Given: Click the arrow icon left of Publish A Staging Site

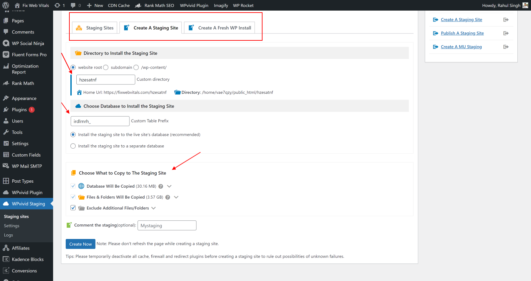Looking at the screenshot, I should tap(436, 33).
